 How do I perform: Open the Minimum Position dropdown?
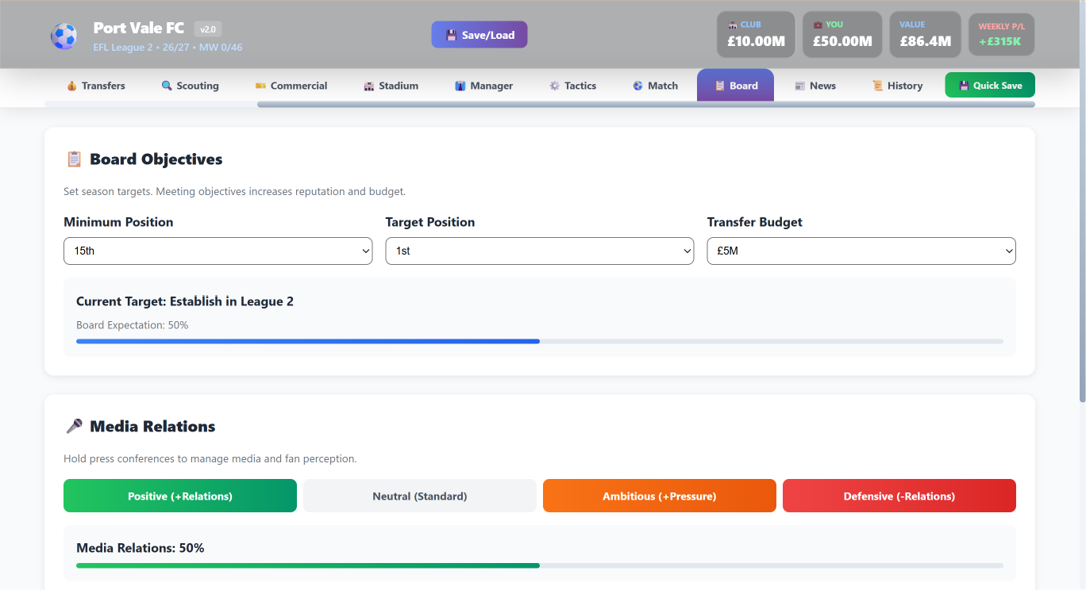click(x=218, y=251)
